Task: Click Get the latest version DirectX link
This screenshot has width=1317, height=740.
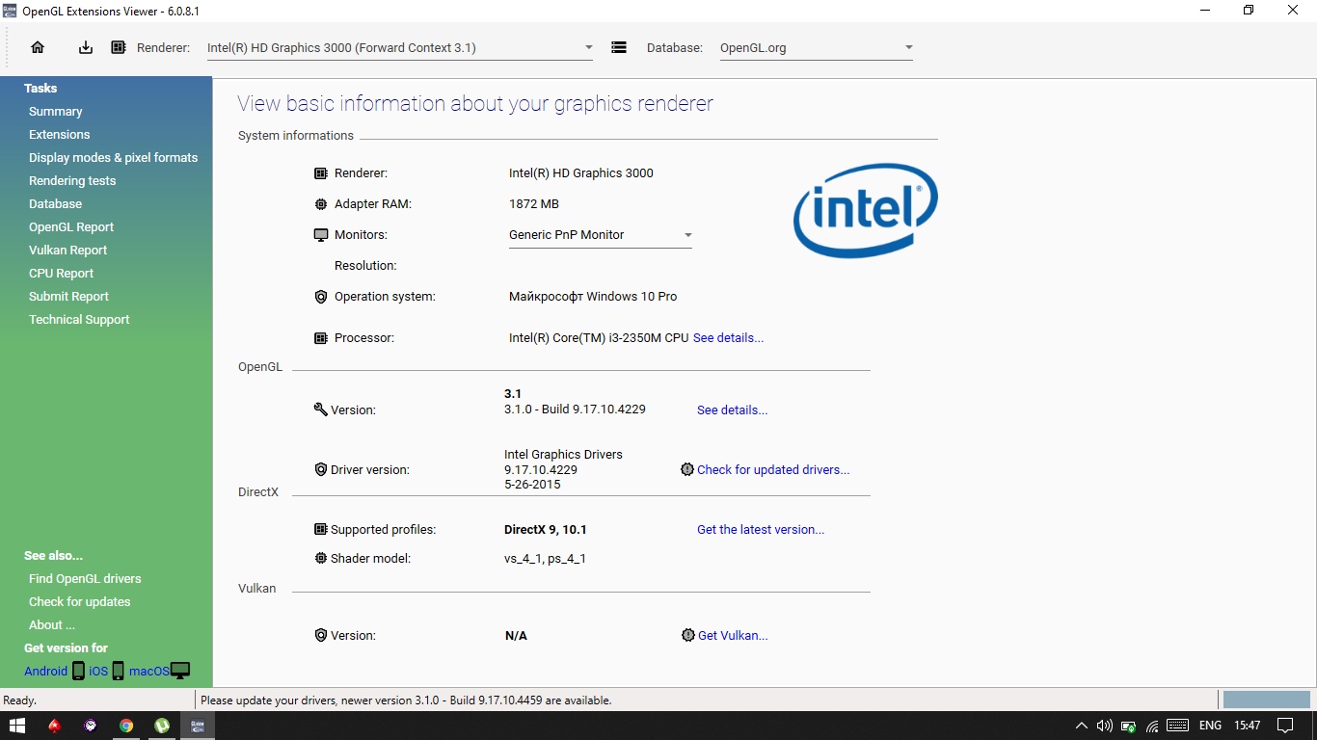Action: 761,530
